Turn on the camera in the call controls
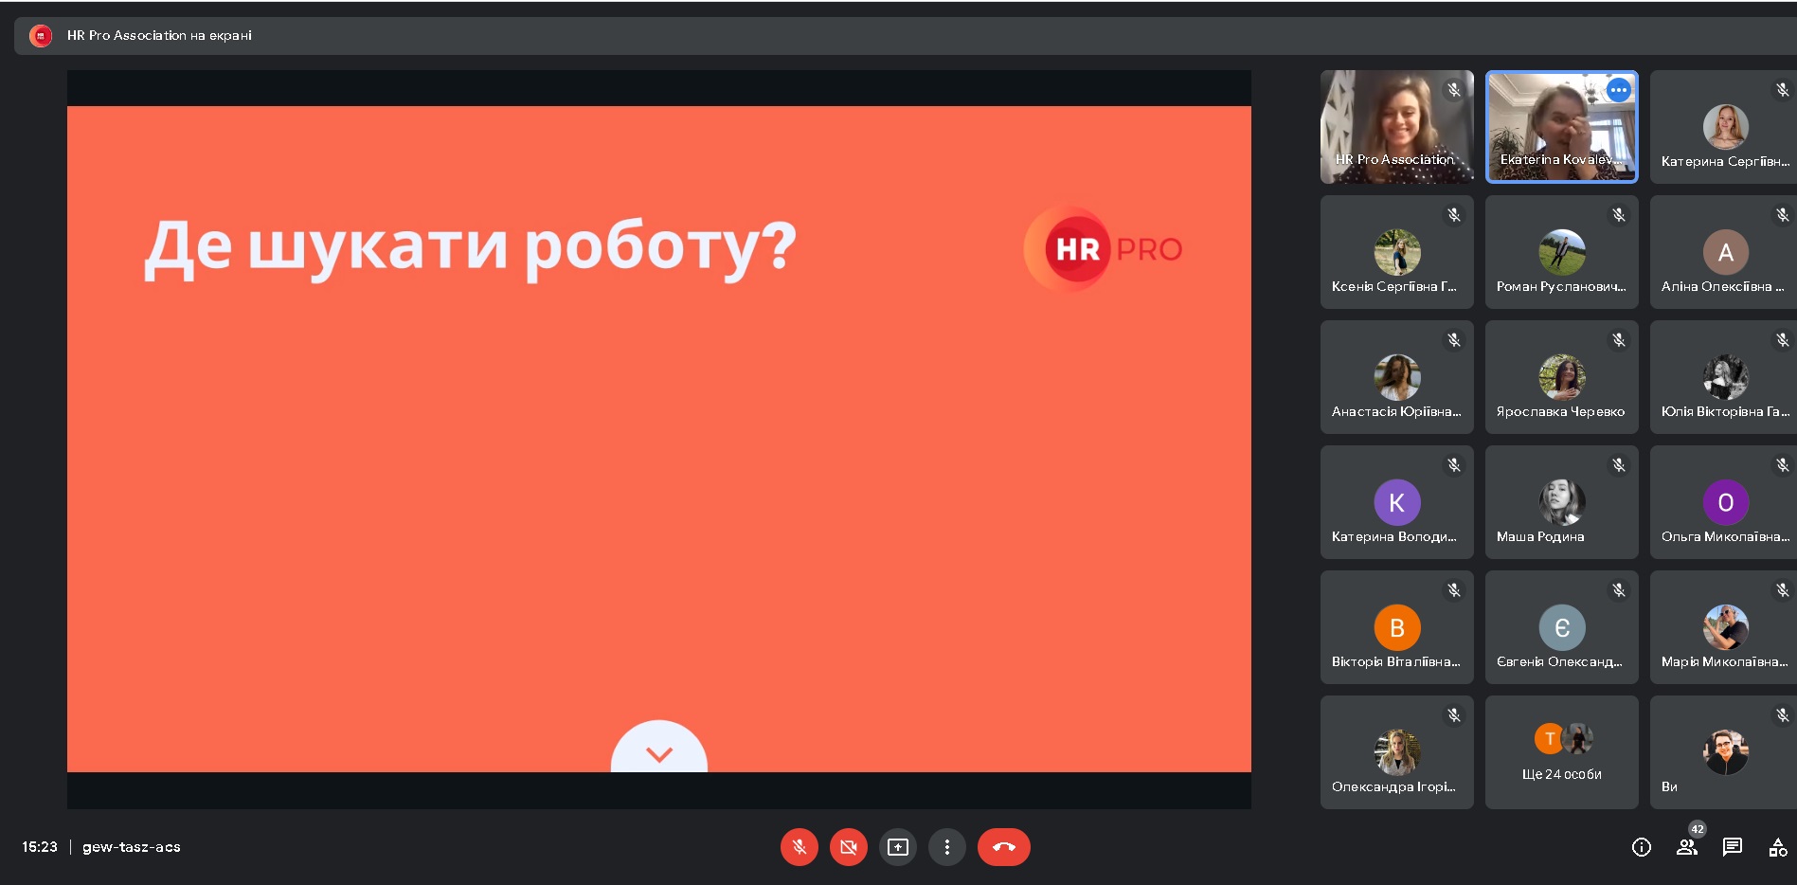 pos(848,847)
